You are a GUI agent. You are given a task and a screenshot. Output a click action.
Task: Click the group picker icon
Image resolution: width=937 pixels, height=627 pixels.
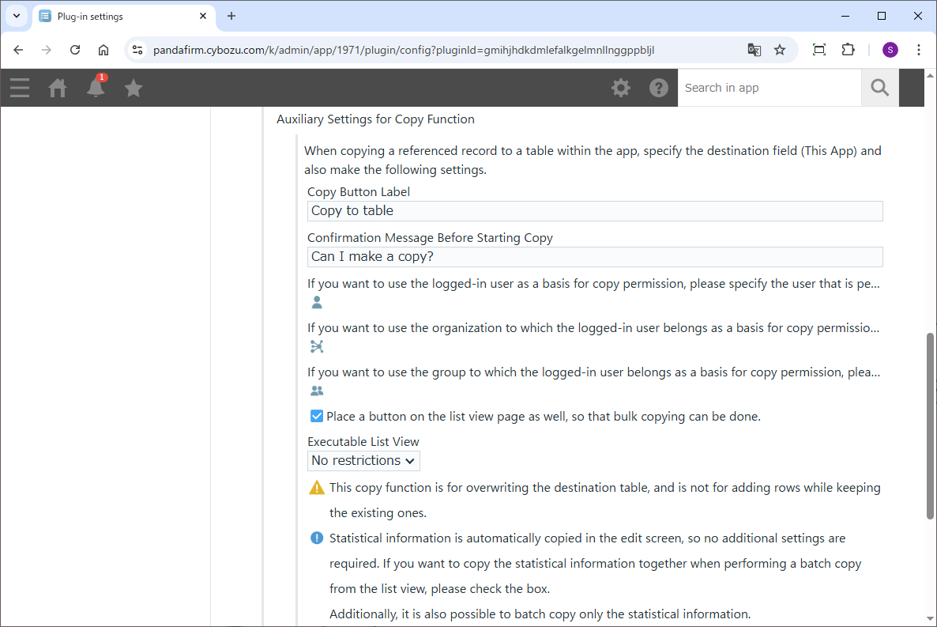click(x=317, y=391)
